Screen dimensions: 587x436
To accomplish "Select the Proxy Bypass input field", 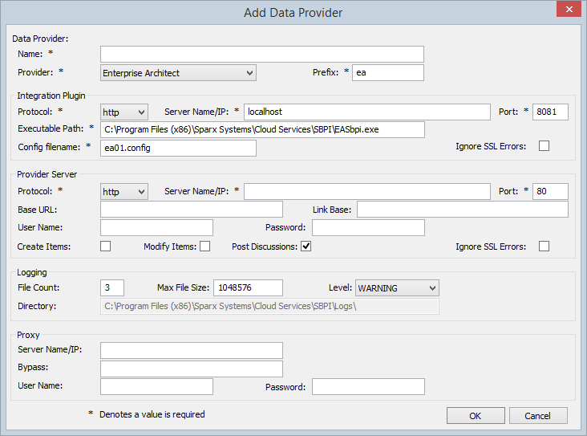I will 191,369.
